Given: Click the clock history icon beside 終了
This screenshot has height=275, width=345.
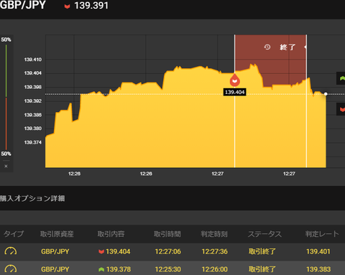Looking at the screenshot, I should 267,47.
